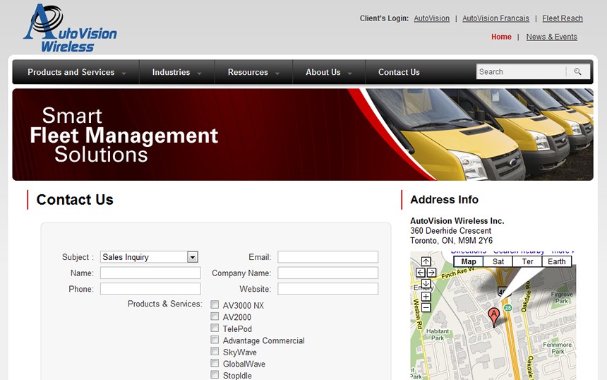Click the fleet management banner image
This screenshot has height=380, width=607.
point(303,134)
